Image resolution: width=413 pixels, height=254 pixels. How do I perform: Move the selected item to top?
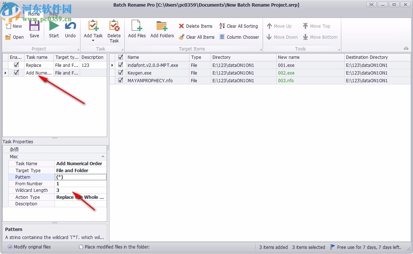point(316,26)
